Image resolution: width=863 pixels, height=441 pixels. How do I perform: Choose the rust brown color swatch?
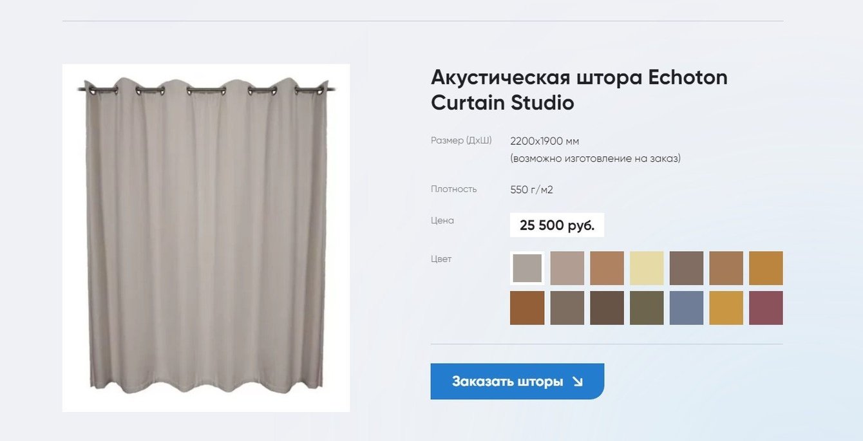point(527,308)
